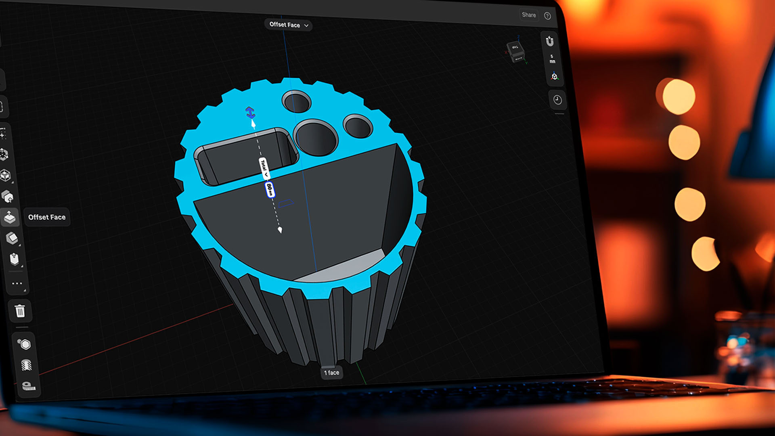Viewport: 775px width, 436px height.
Task: Toggle the magnet snapping button
Action: coord(549,41)
